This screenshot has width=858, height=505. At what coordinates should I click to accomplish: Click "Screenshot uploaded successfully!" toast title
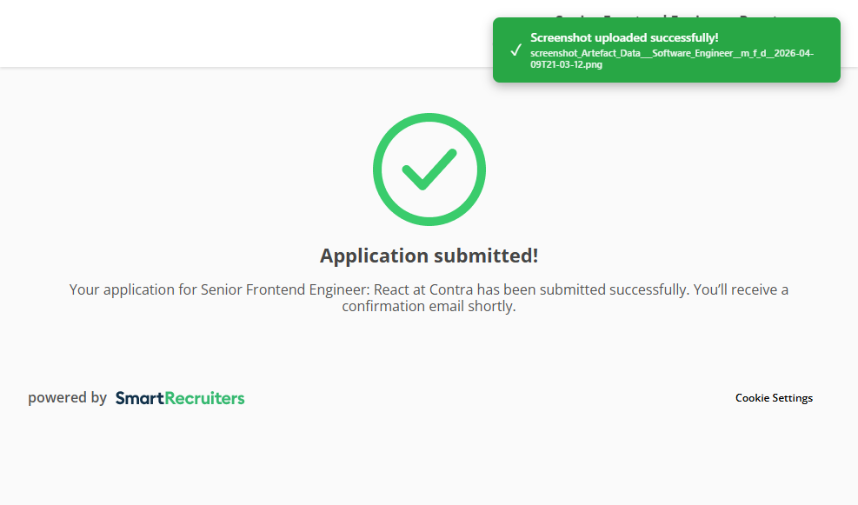click(624, 37)
